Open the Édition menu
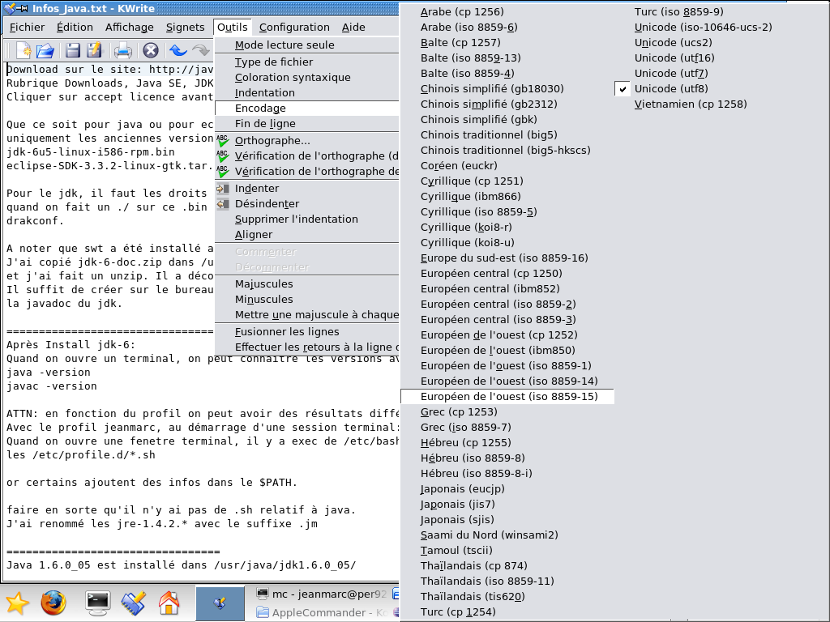 point(75,27)
